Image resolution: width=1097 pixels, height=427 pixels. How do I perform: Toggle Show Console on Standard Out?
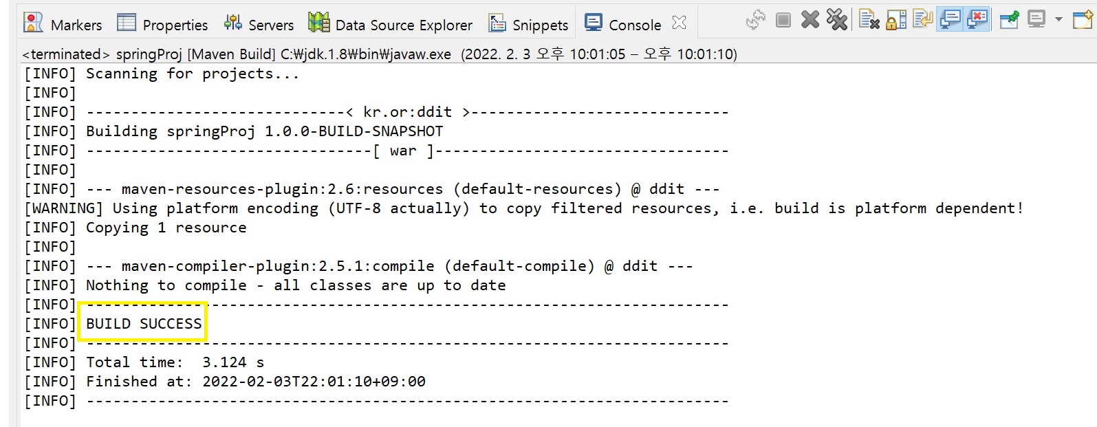951,20
